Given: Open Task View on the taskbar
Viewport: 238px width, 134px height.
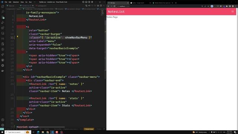Looking at the screenshot, I should [33, 132].
